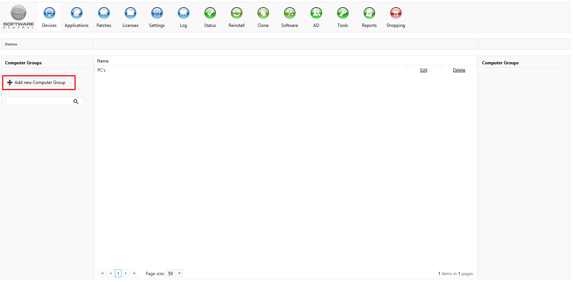Open the Settings toolbar icon
Viewport: 573px width, 282px height.
157,13
